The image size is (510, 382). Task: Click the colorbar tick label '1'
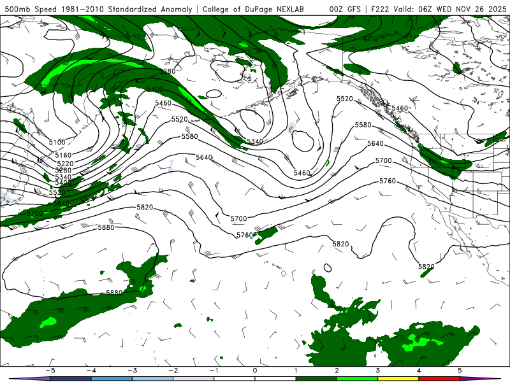(x=296, y=371)
